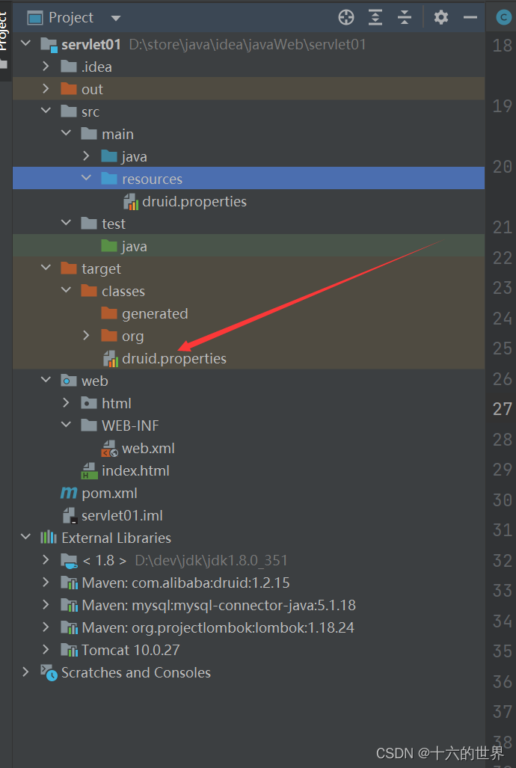
Task: Click the 'Maven: com.alibaba:druid:1.2.15' label
Action: tap(185, 583)
